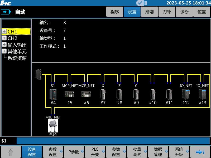211x158 pixels.
Task: Click the $1 command input field
Action: 113,141
